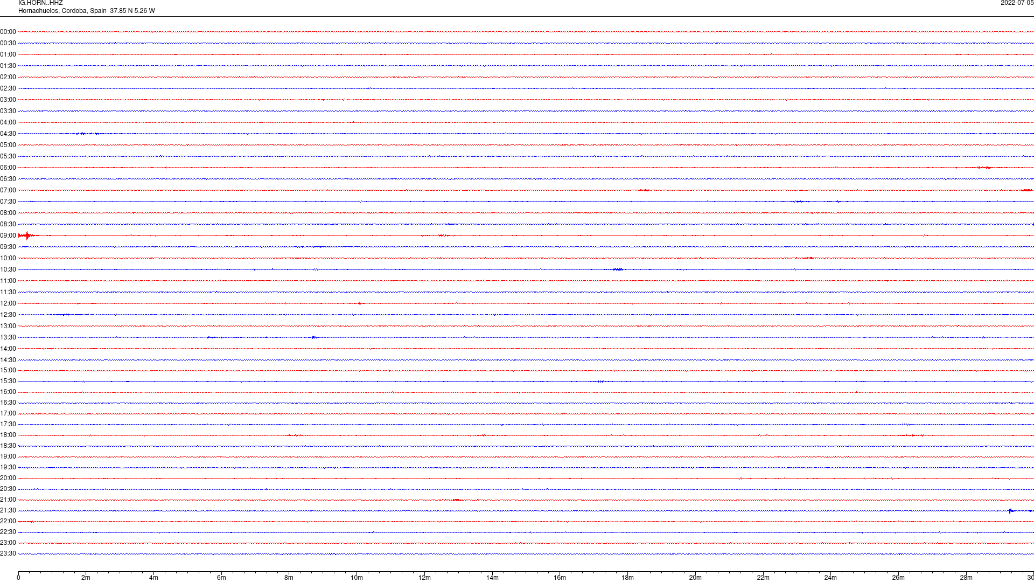Image resolution: width=1034 pixels, height=582 pixels.
Task: Click the red burst near 13m on 21:00 trace
Action: [456, 500]
